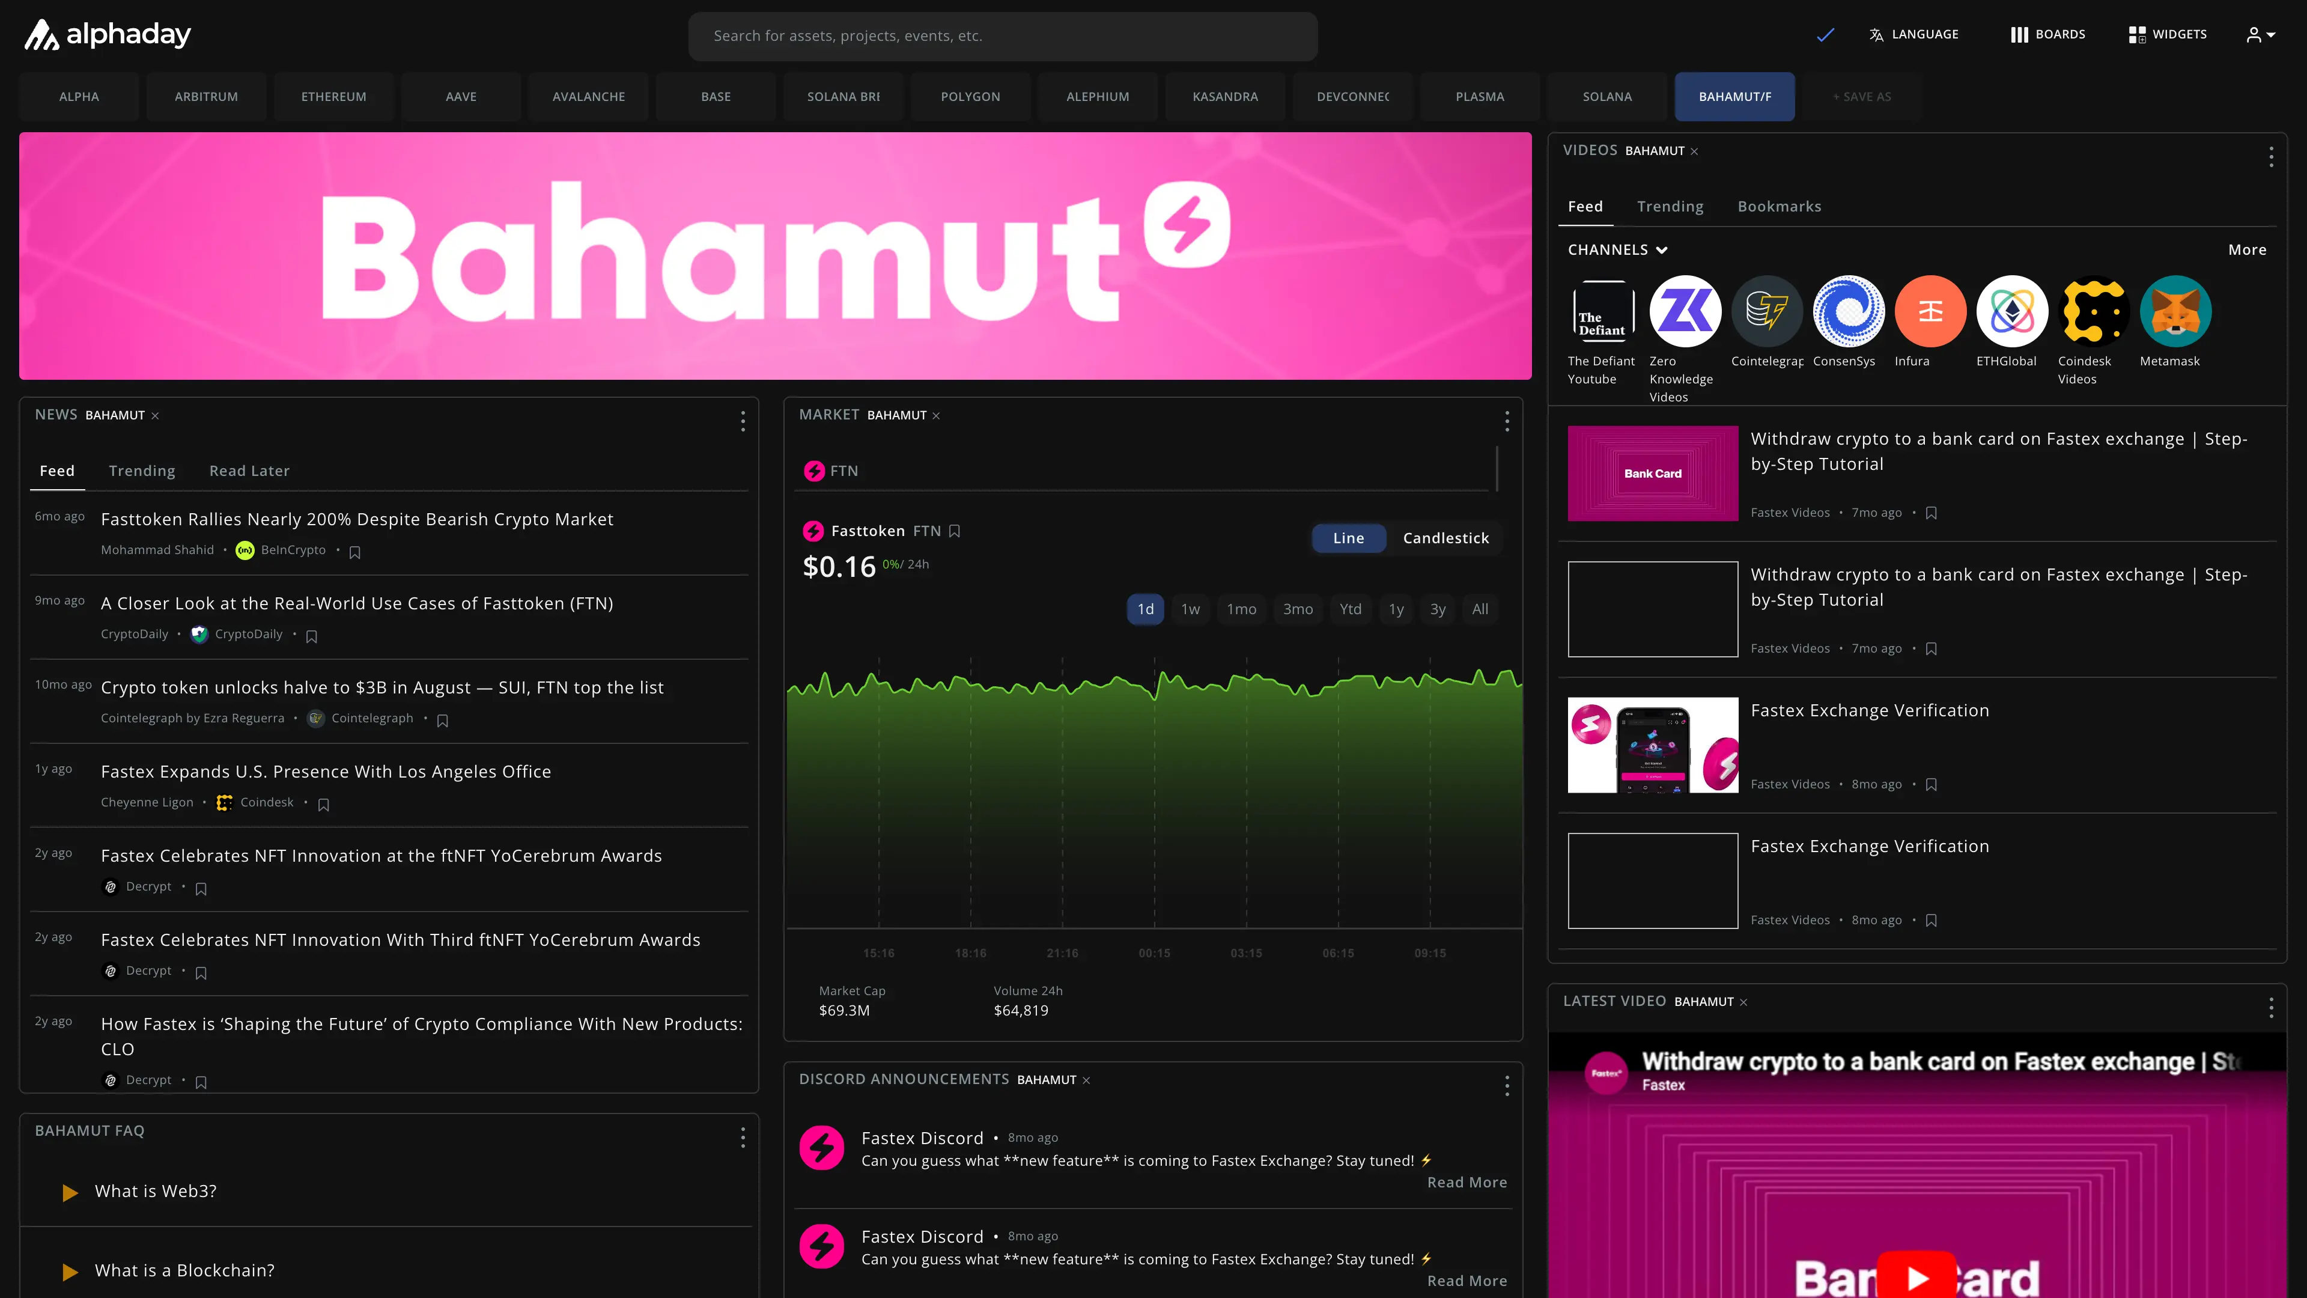Remove Bahamut tag from Latest Video widget
Viewport: 2307px width, 1298px height.
point(1743,1002)
